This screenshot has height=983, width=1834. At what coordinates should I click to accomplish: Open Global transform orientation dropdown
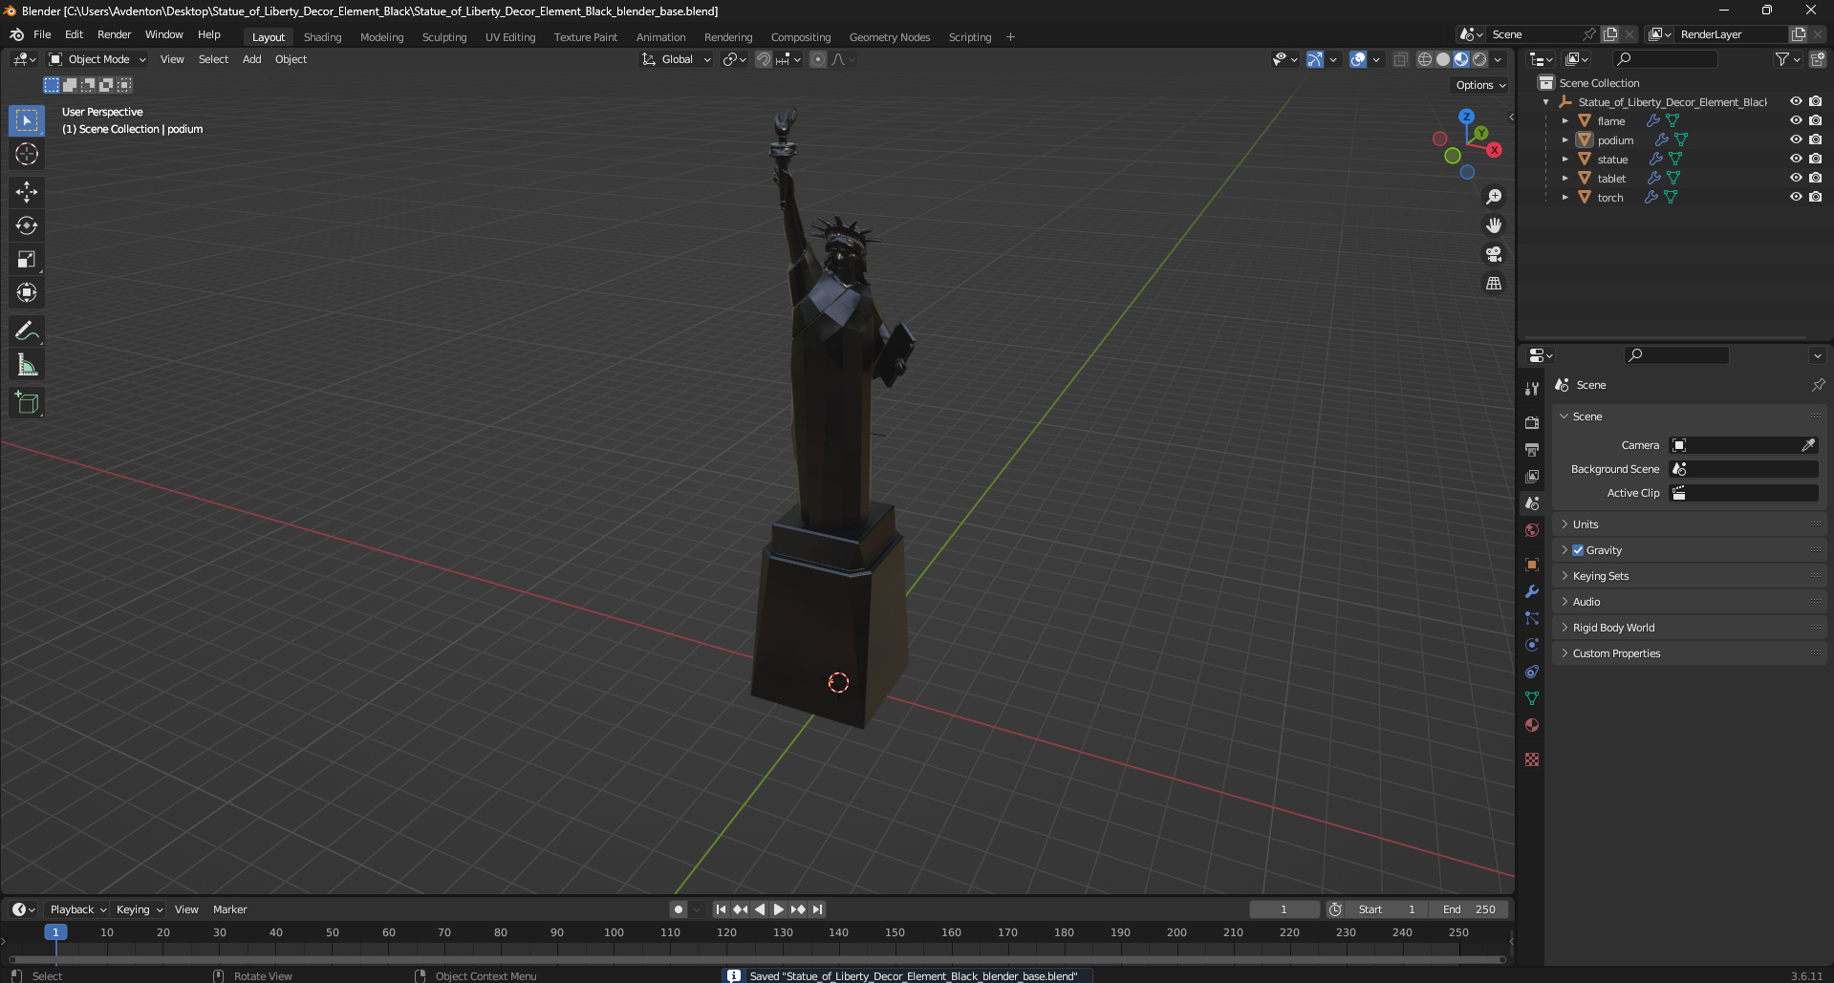pyautogui.click(x=676, y=59)
